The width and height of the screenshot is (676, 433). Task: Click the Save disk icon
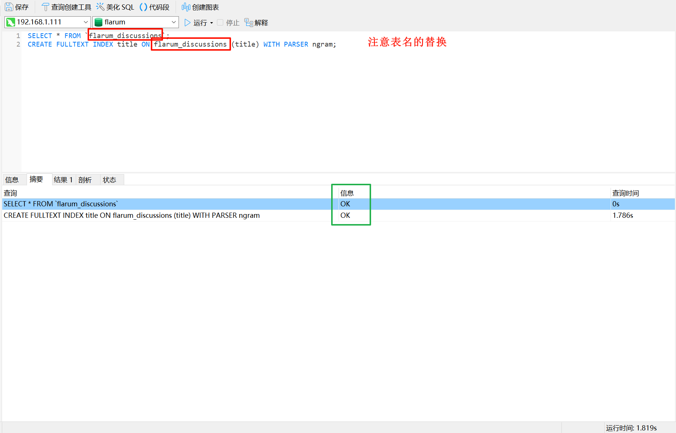tap(9, 7)
